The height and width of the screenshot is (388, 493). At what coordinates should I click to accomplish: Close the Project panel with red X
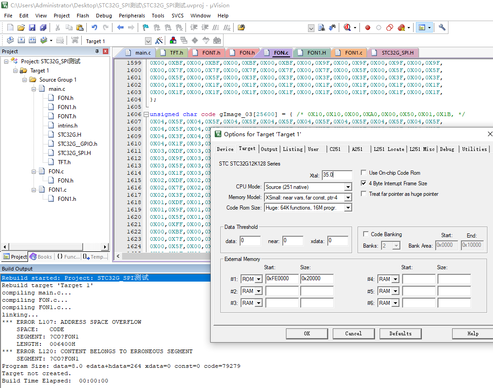[106, 51]
